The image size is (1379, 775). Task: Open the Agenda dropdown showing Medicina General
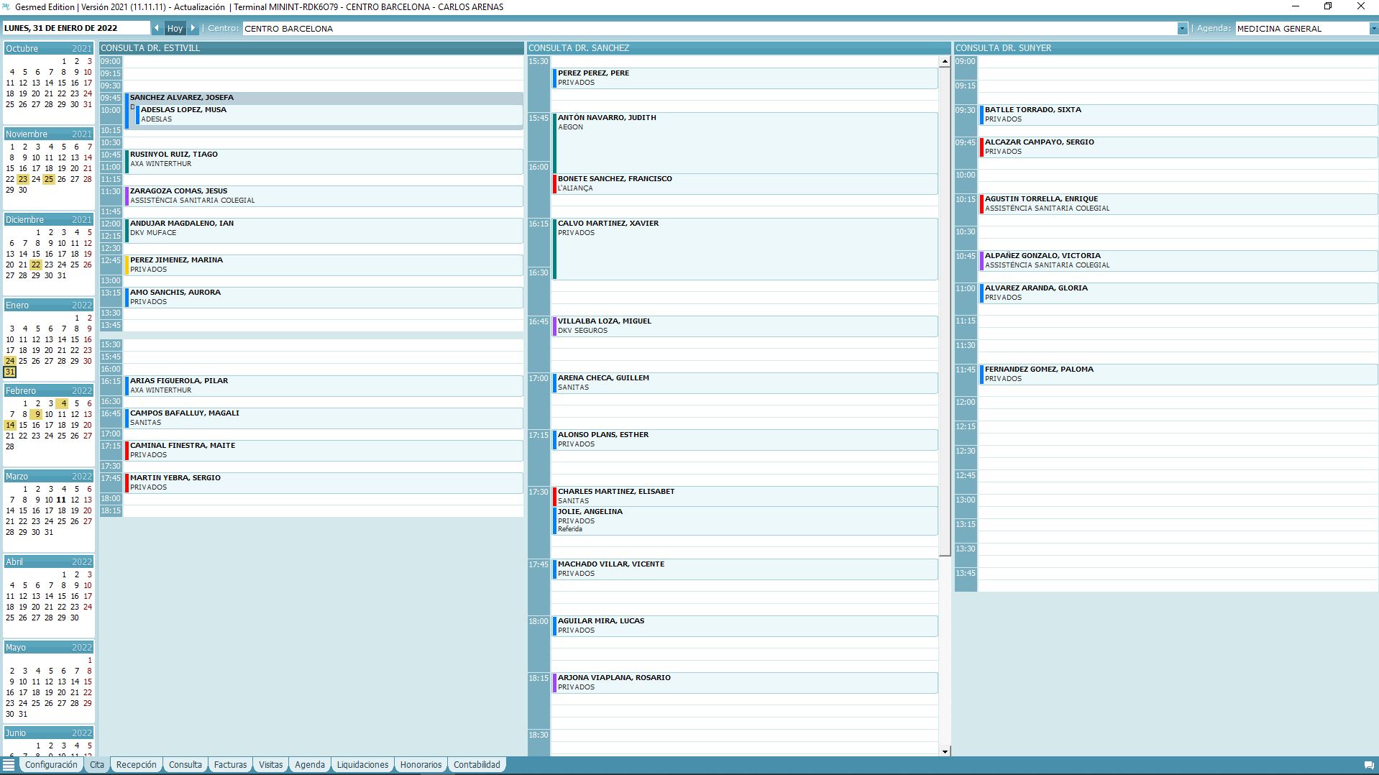point(1373,28)
